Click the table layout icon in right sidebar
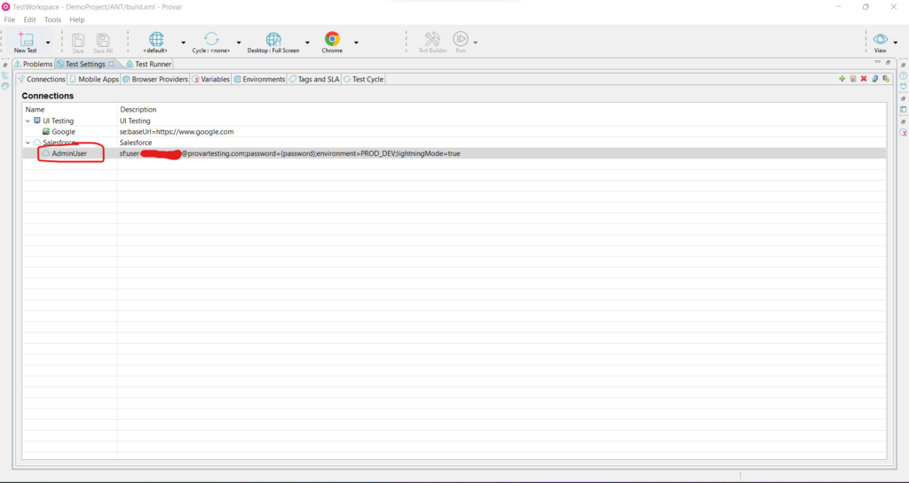The width and height of the screenshot is (909, 483). (903, 109)
